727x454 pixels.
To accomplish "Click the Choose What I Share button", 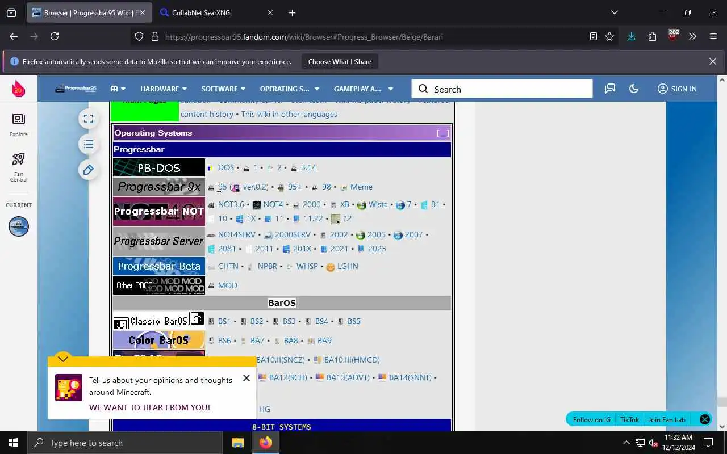I will 340,61.
